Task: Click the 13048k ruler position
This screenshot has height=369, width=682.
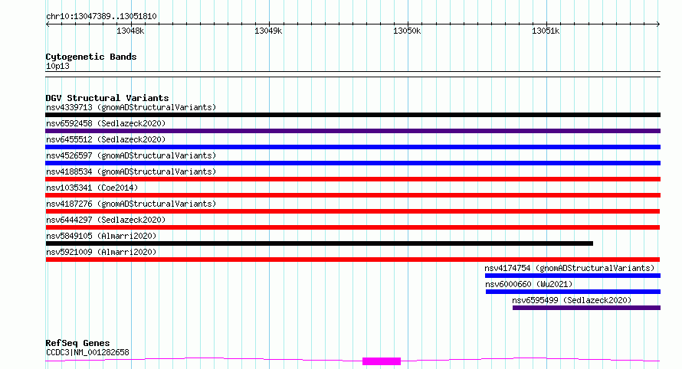Action: click(130, 31)
